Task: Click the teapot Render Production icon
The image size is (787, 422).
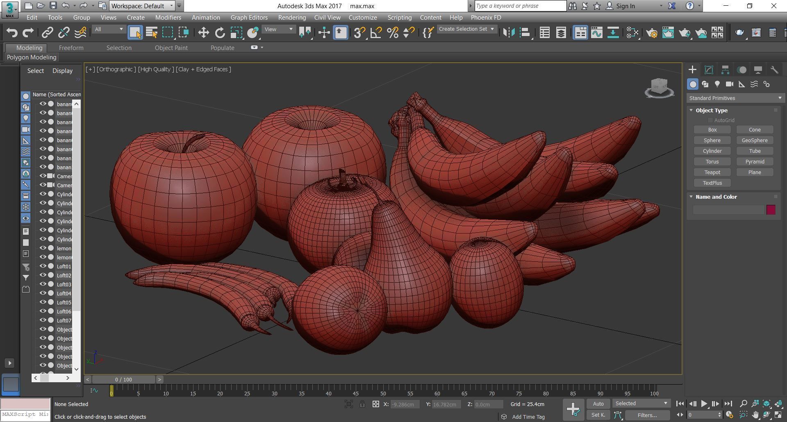Action: (684, 32)
